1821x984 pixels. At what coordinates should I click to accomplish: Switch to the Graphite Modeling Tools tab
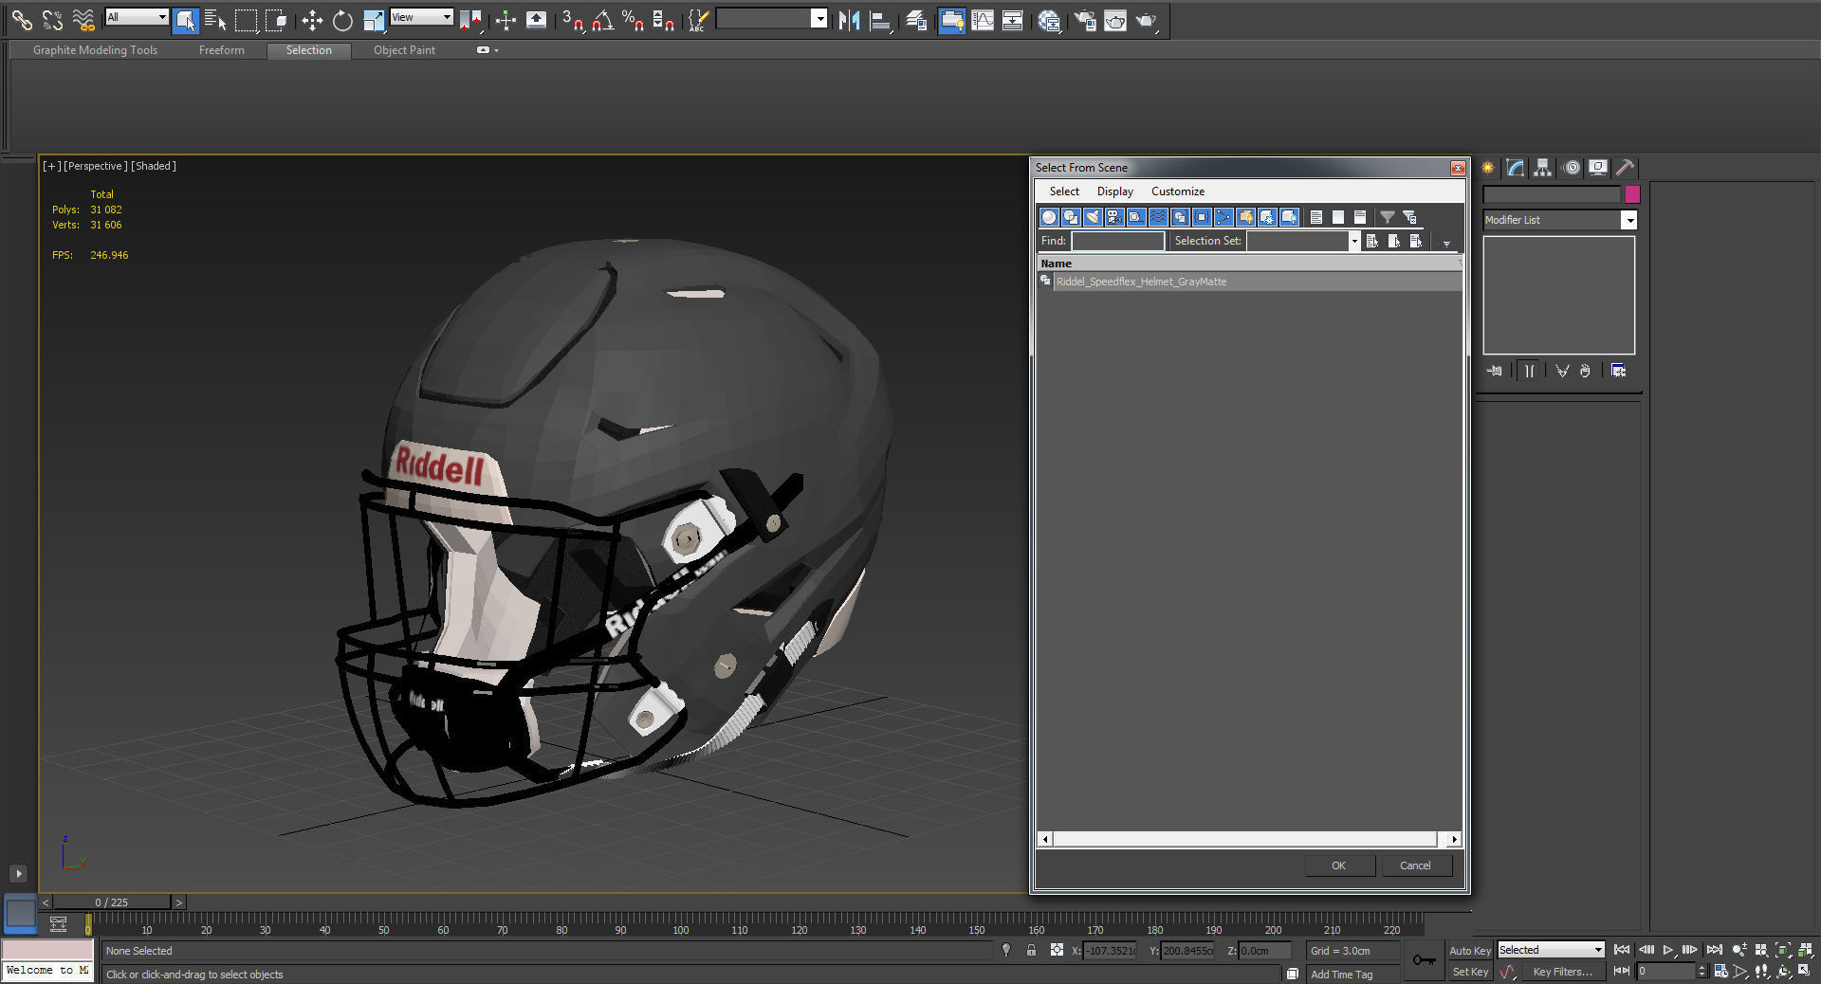click(95, 50)
